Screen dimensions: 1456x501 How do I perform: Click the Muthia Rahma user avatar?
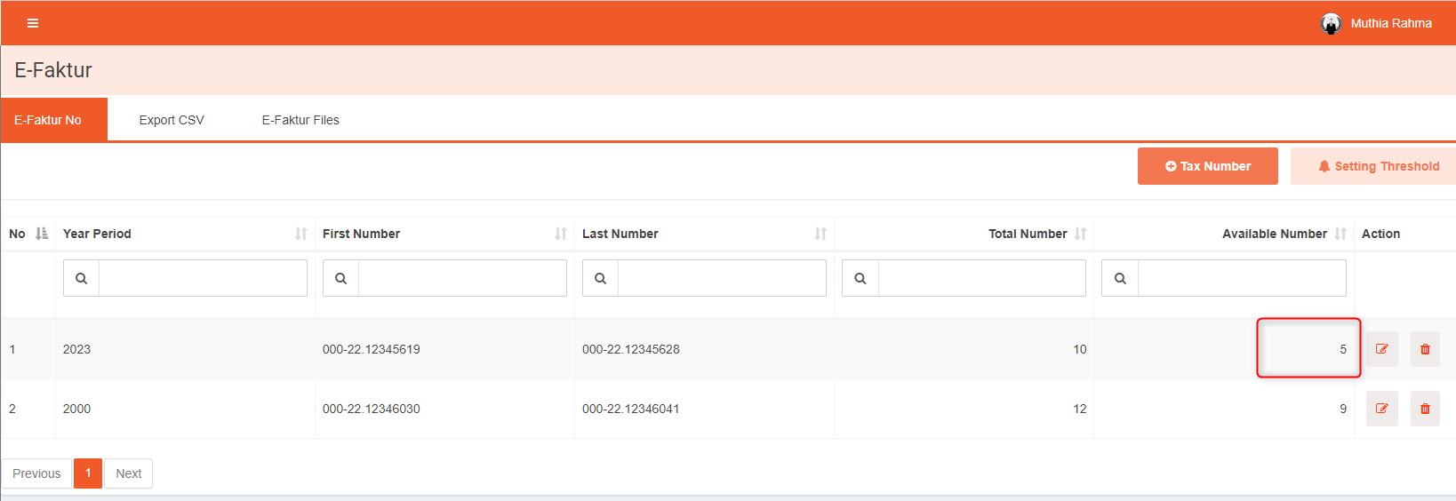[1330, 24]
